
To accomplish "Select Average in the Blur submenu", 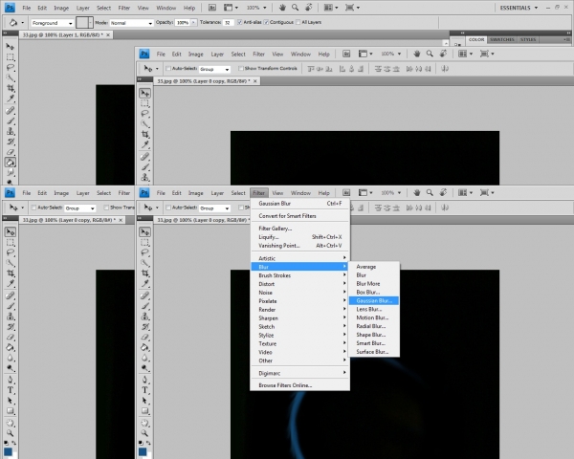I will (x=366, y=267).
